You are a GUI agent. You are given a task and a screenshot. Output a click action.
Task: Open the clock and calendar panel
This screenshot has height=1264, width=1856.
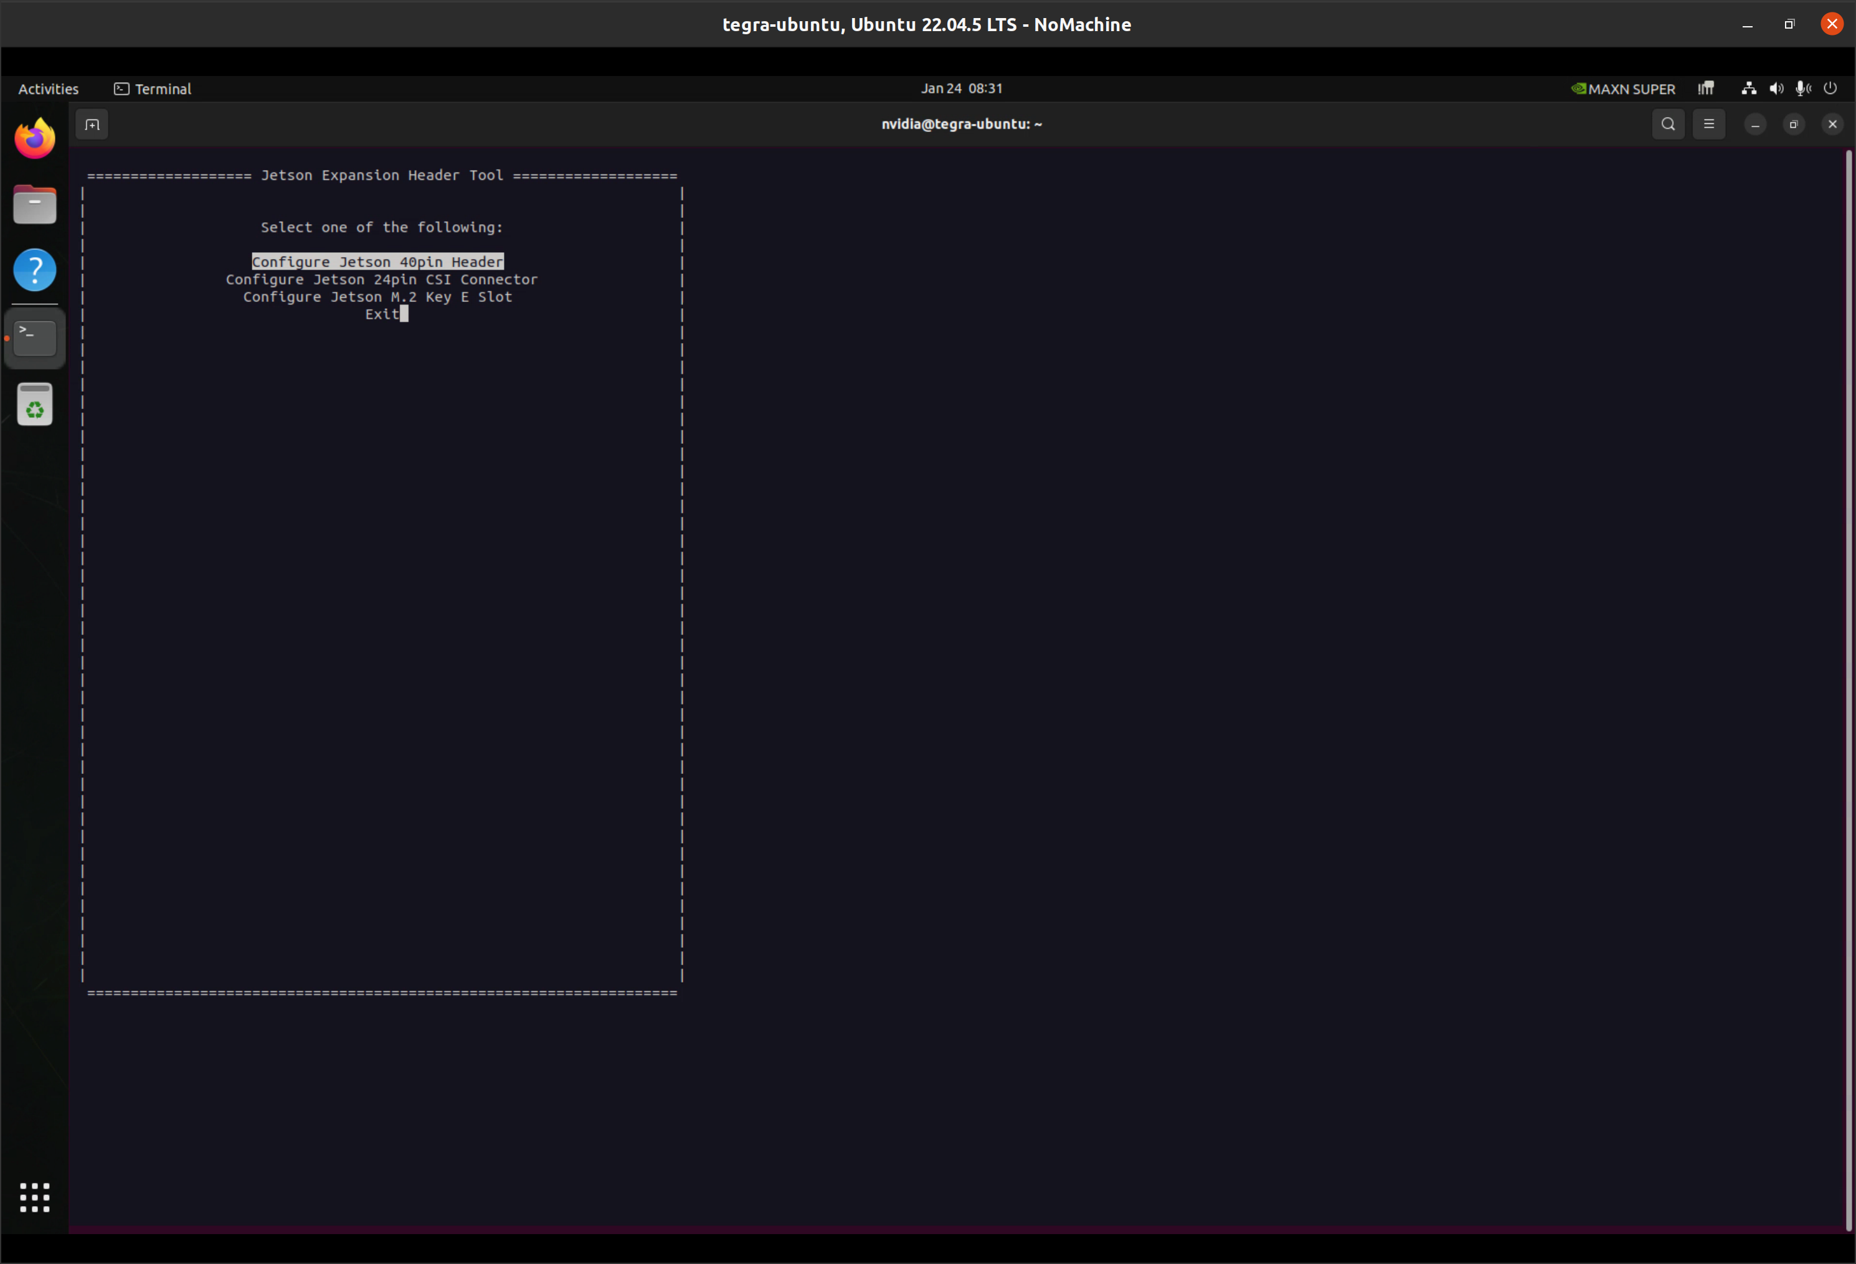point(961,88)
